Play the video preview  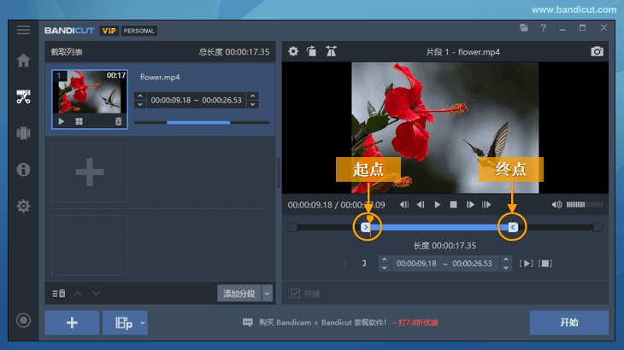click(x=437, y=205)
